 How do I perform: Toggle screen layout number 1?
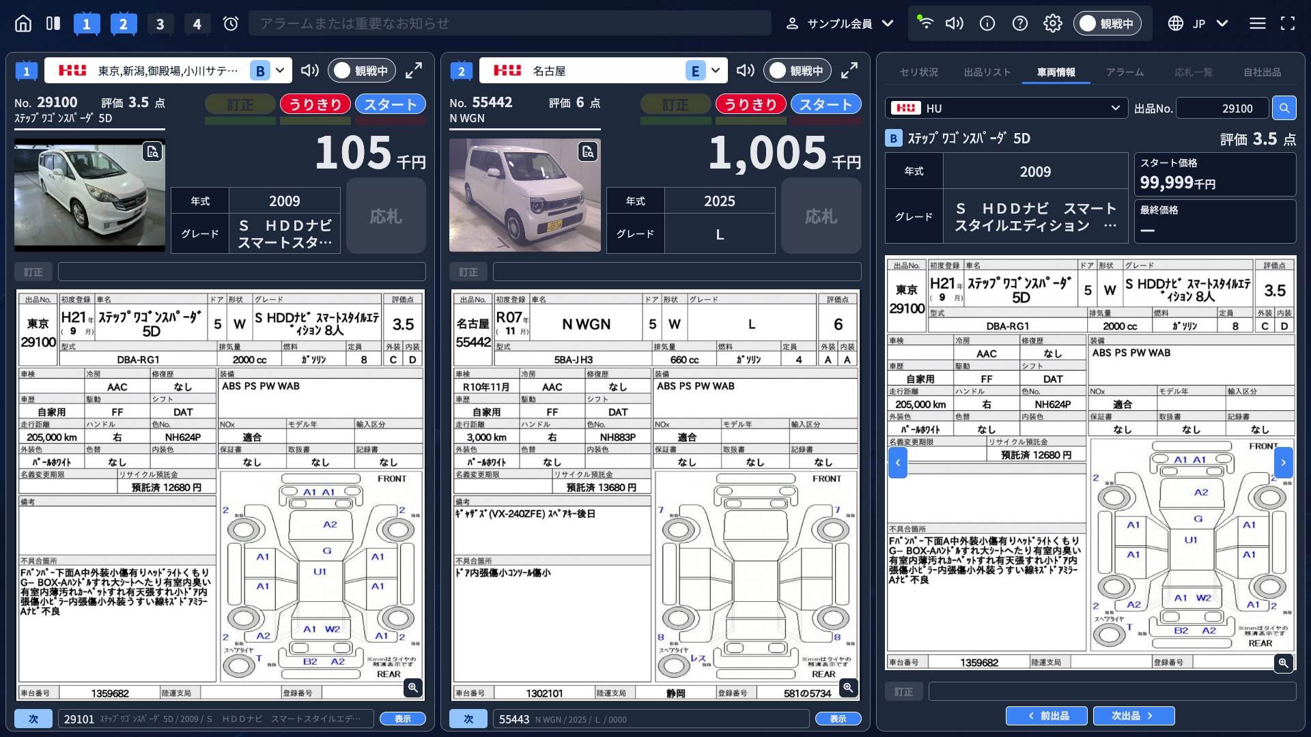(86, 24)
